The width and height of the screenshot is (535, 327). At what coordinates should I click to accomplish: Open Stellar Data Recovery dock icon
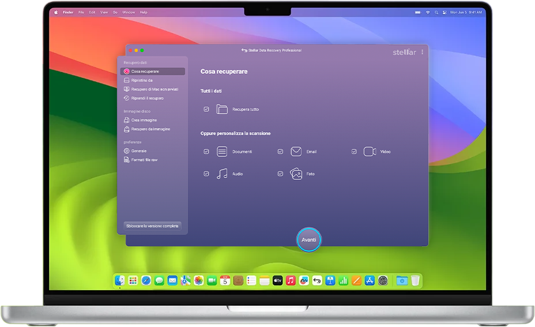317,281
